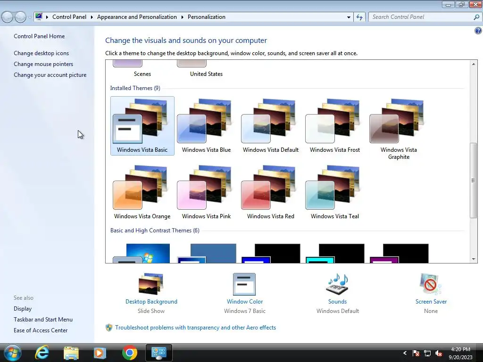
Task: Click the shield icon beside Troubleshoot link
Action: pyautogui.click(x=109, y=328)
